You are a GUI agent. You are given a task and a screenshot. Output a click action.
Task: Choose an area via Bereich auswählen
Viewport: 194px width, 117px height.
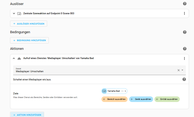[114, 99]
